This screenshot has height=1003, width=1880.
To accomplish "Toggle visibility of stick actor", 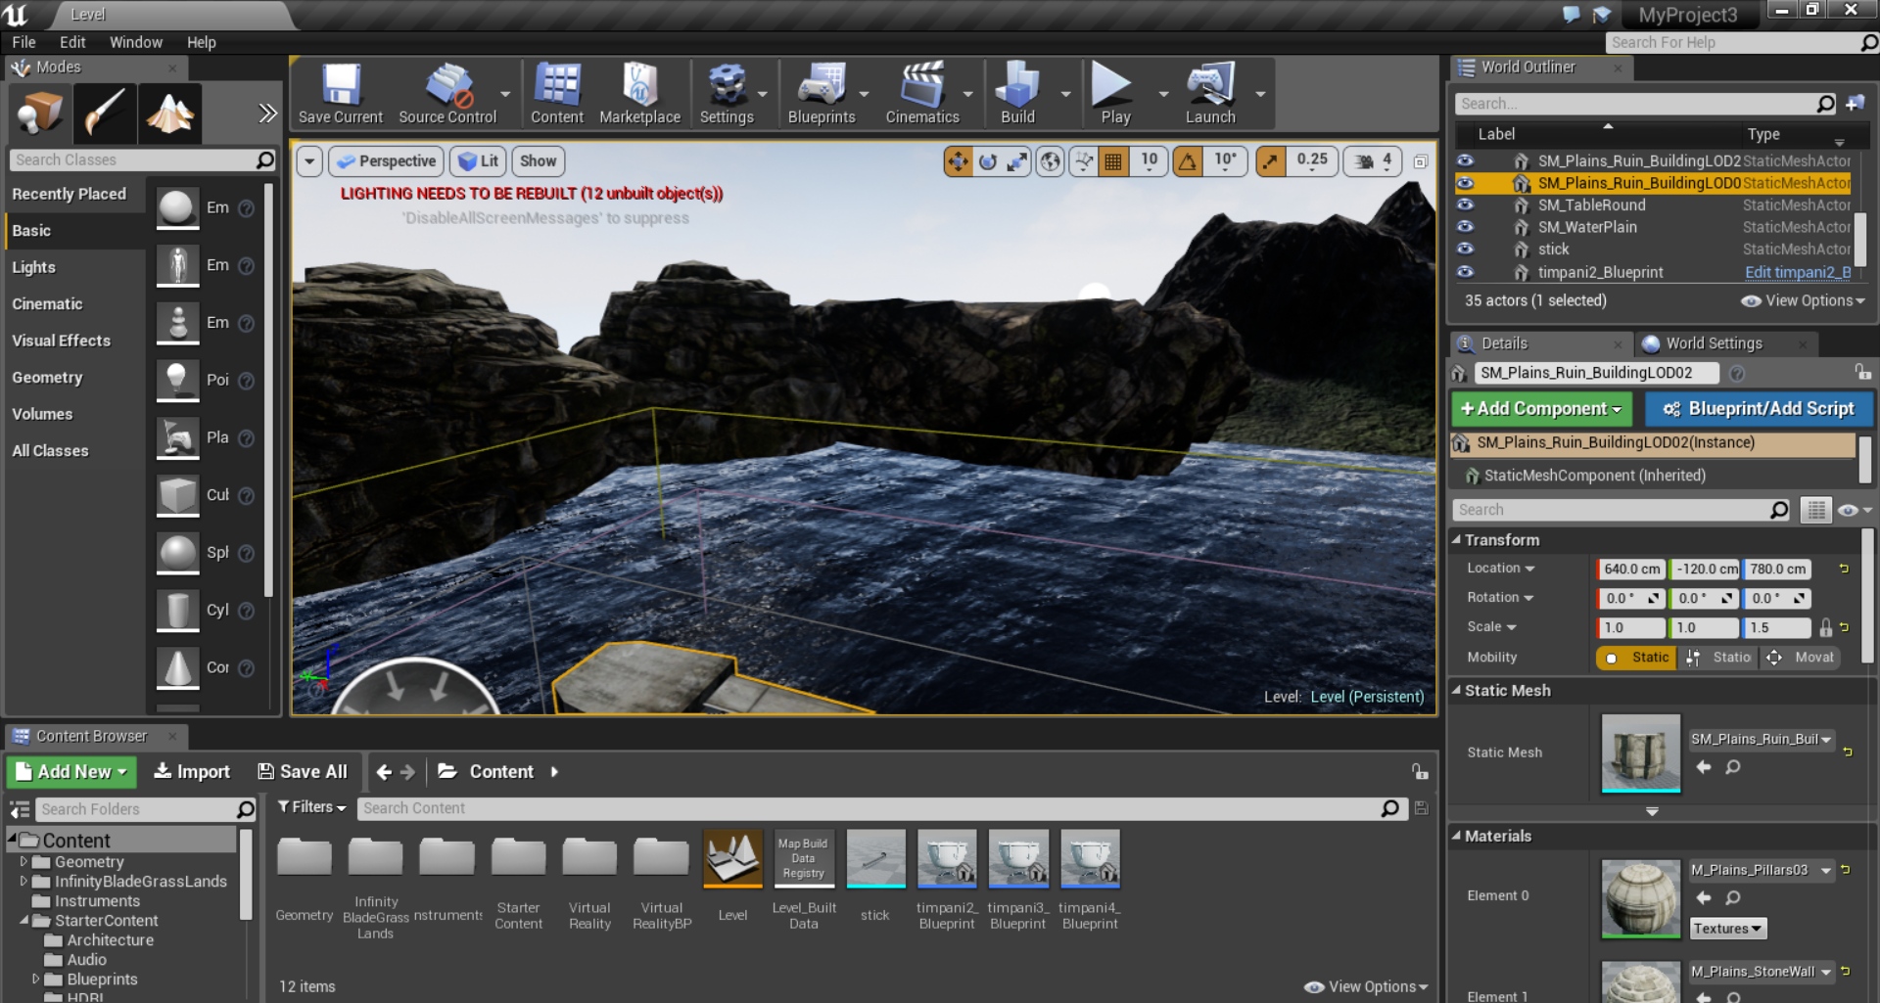I will click(x=1465, y=249).
